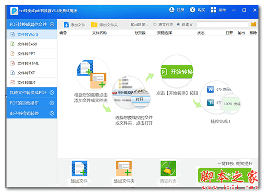Click the large bottom 添加文件 icon
Viewport: 264px width, 193px height.
[x=79, y=168]
